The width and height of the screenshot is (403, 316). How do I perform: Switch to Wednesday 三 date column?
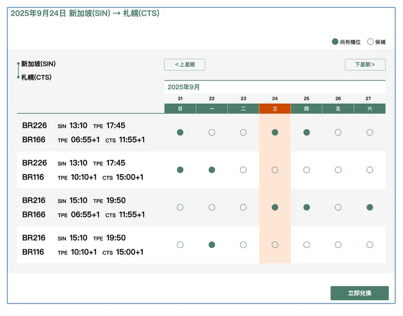coord(275,109)
